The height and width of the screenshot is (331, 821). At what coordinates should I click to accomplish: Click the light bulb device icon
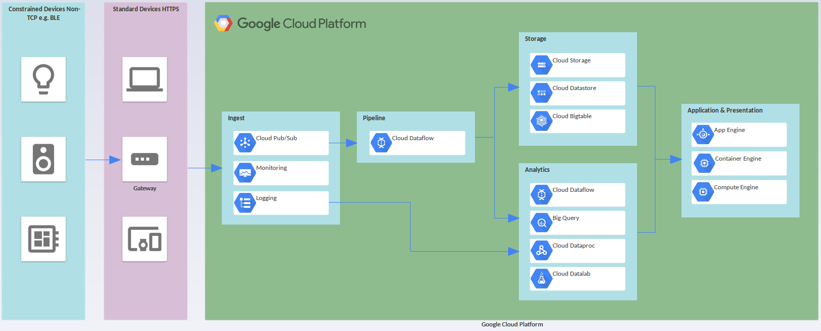click(43, 79)
